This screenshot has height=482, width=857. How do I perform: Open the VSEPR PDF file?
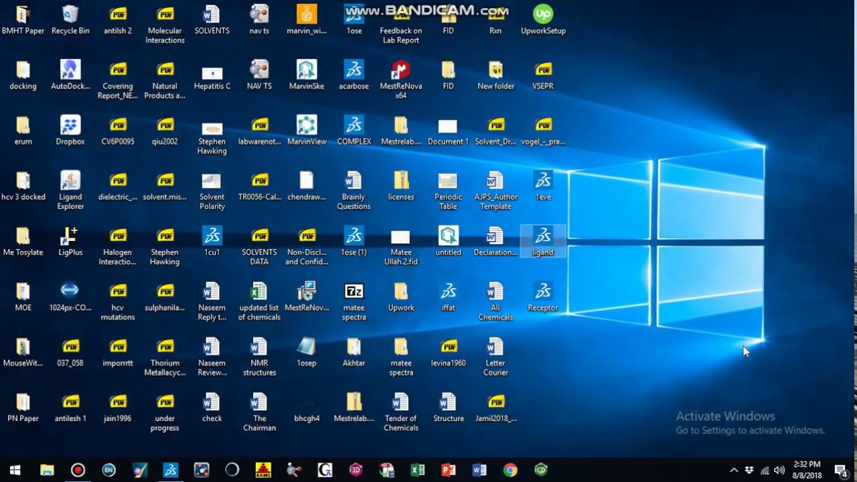point(543,76)
